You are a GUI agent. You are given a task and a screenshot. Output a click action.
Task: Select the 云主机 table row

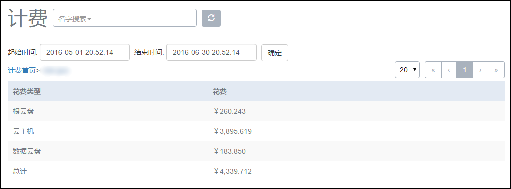(256, 131)
